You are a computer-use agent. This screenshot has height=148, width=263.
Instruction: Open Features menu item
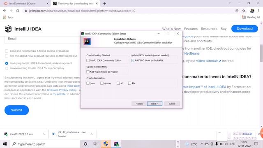pos(191,29)
